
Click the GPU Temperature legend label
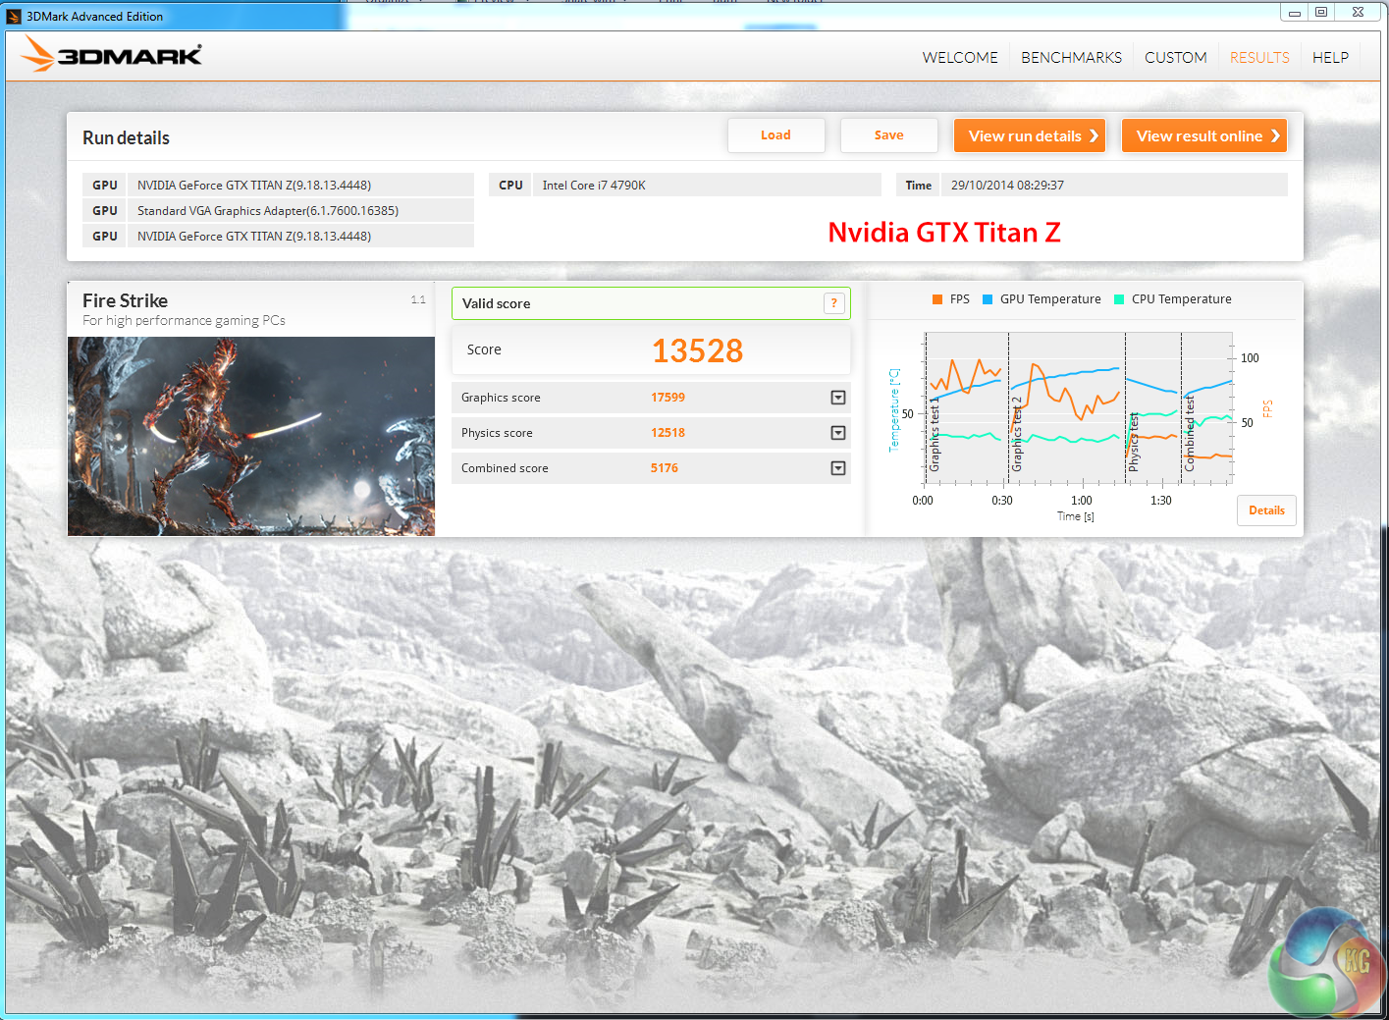1050,299
